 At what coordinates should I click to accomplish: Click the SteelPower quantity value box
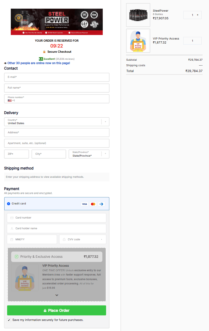coord(192,15)
